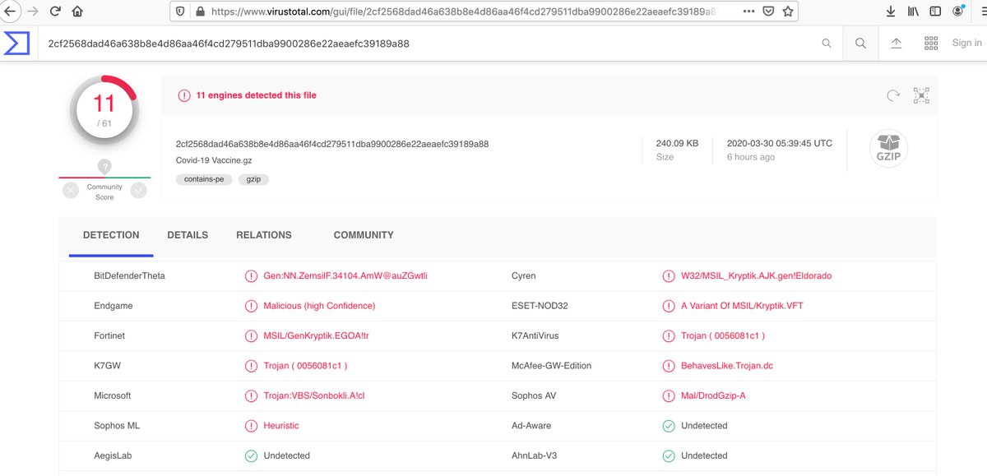Click the '6 hours ago' timestamp

click(751, 157)
